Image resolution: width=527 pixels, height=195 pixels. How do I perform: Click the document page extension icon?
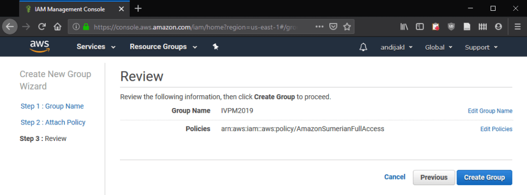pyautogui.click(x=467, y=27)
